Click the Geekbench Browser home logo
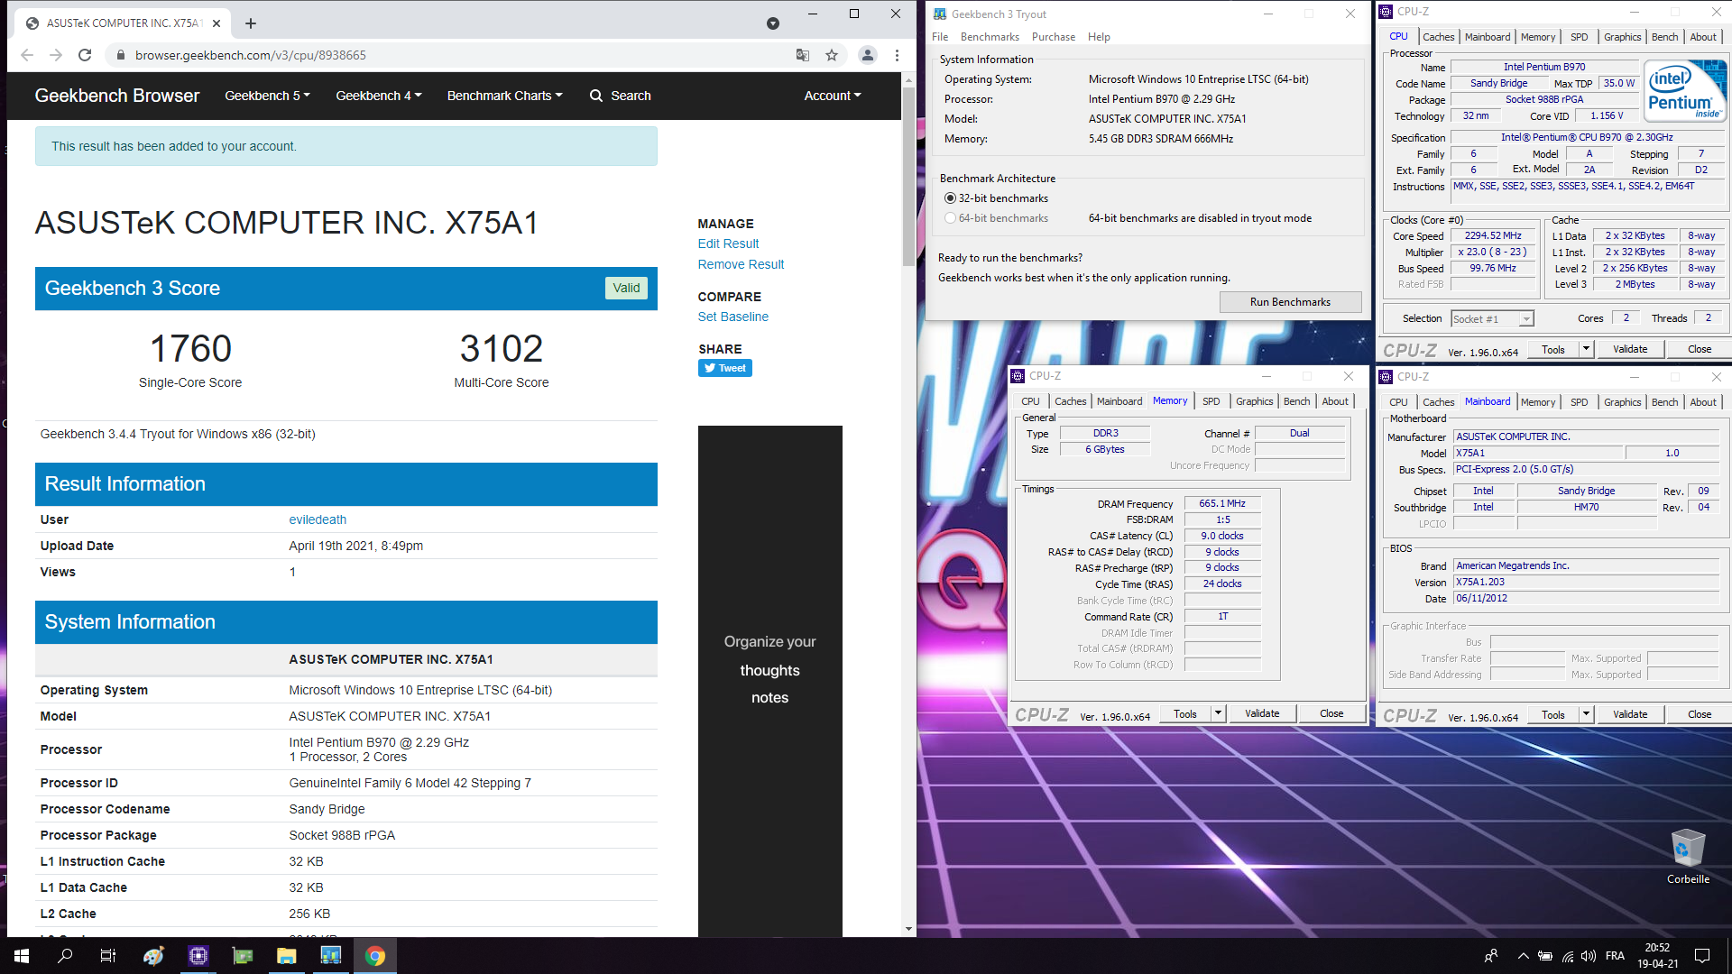This screenshot has height=974, width=1732. pyautogui.click(x=117, y=96)
